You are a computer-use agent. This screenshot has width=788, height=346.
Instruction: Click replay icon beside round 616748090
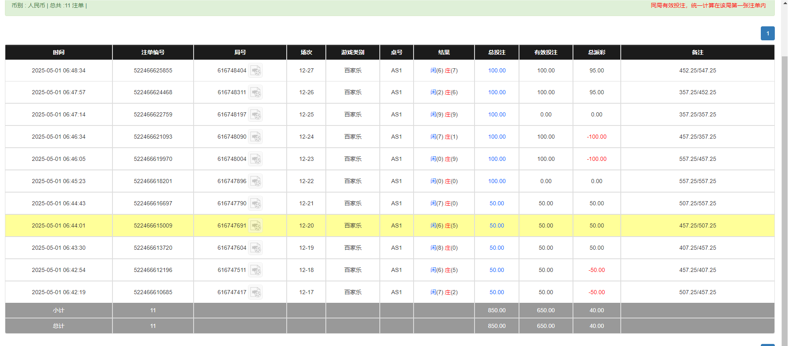coord(255,137)
